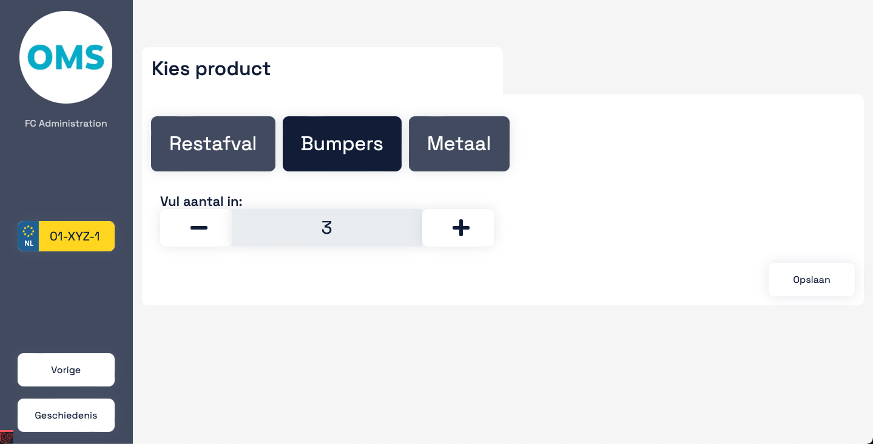Focus the quantity field showing 3
Viewport: 873px width, 444px height.
327,228
